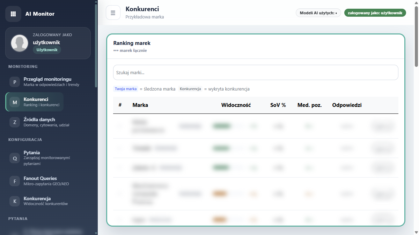Click the 'Modeli AI użytych' pill

[x=318, y=13]
